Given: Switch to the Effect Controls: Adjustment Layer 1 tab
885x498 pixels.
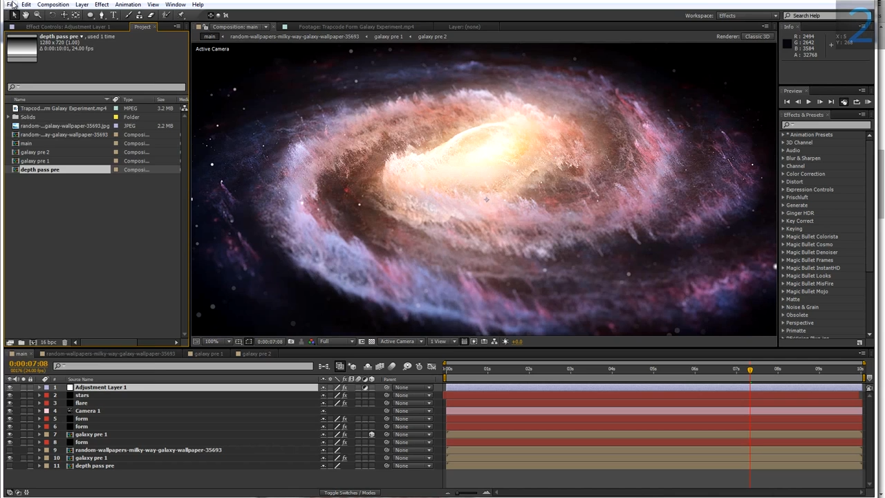Looking at the screenshot, I should pyautogui.click(x=68, y=26).
